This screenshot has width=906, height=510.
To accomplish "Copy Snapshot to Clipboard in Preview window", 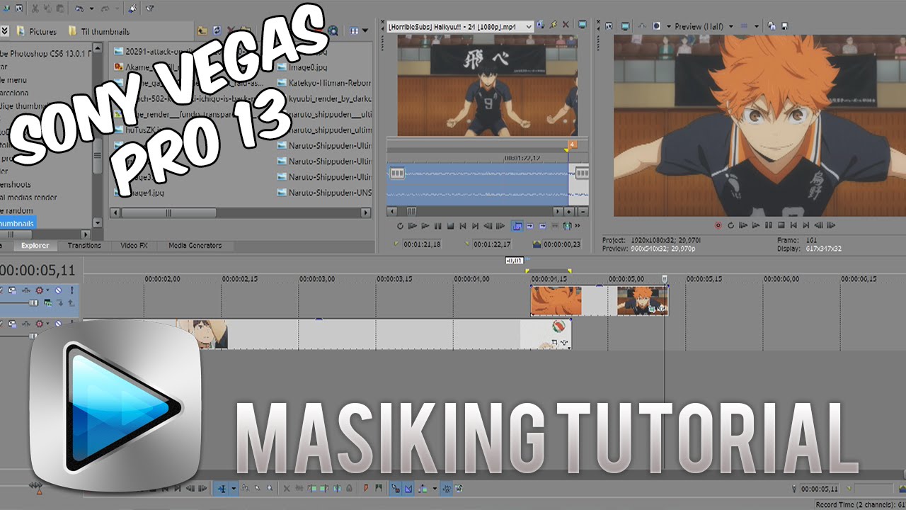I will [772, 26].
